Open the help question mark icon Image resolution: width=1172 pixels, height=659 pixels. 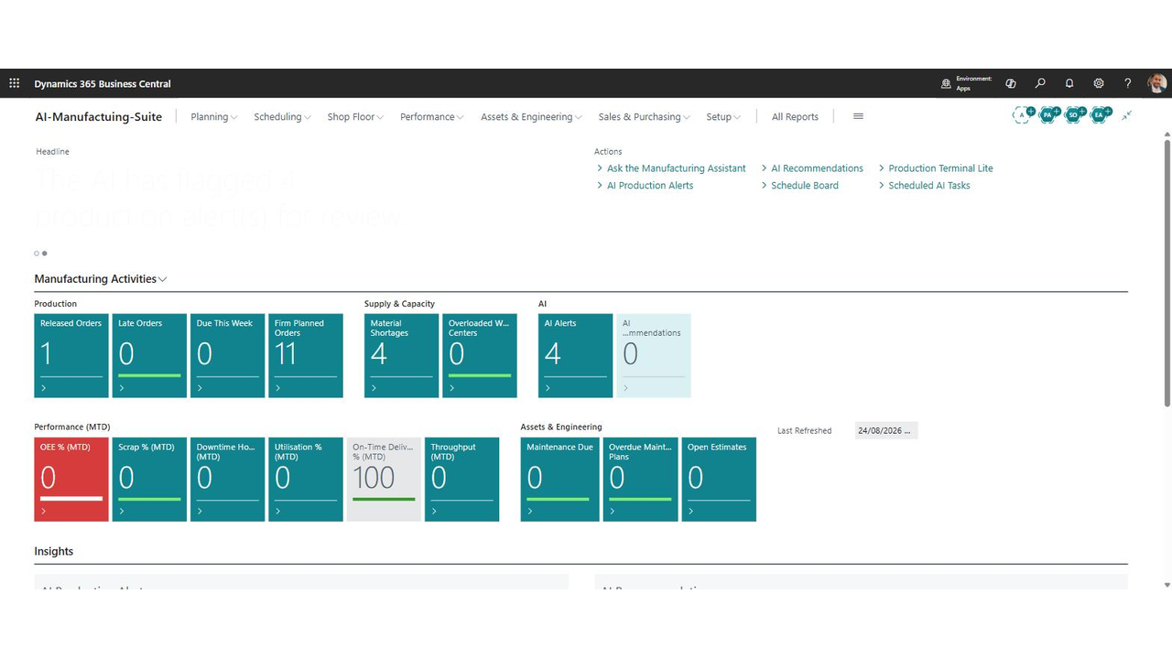point(1128,83)
